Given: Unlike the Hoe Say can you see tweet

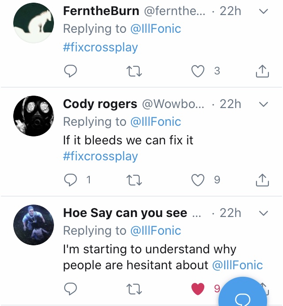Looking at the screenshot, I should [x=198, y=289].
